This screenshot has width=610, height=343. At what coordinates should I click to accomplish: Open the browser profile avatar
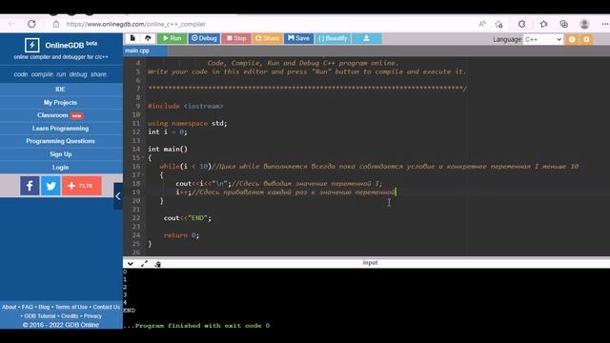click(x=584, y=24)
